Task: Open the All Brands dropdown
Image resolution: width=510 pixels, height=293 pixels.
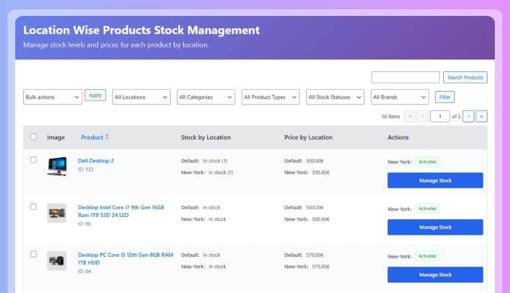Action: (x=399, y=97)
